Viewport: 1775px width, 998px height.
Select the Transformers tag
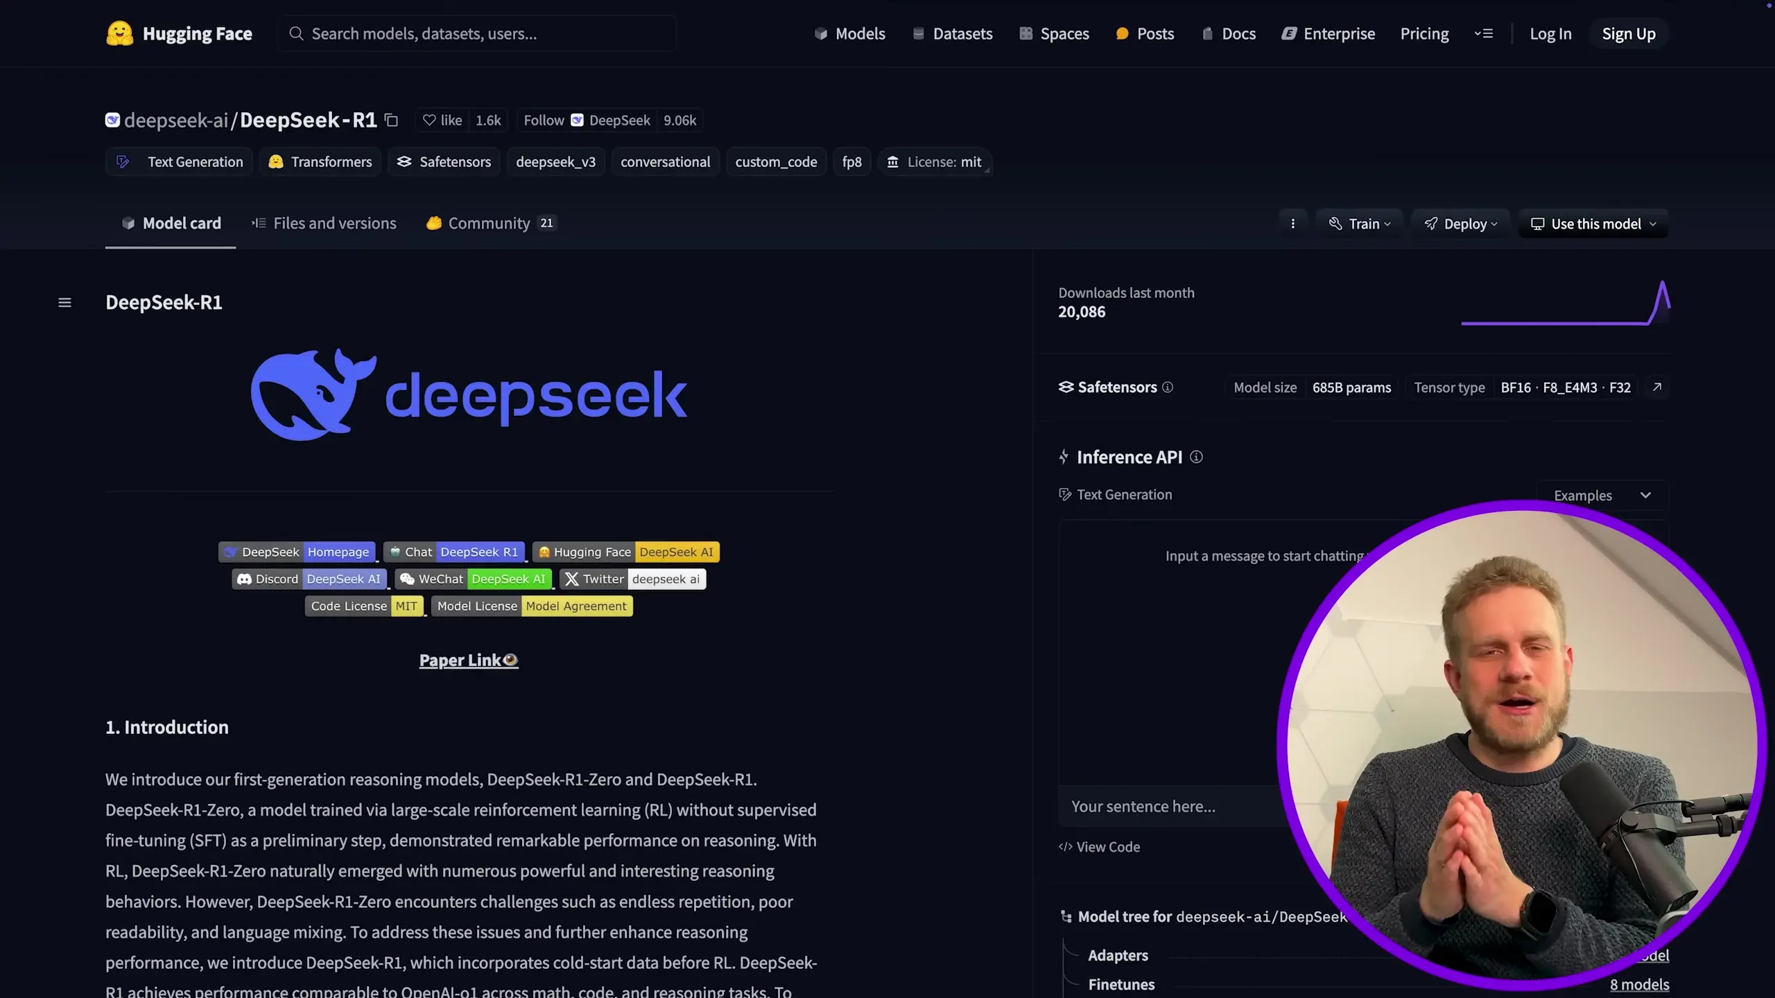click(320, 161)
